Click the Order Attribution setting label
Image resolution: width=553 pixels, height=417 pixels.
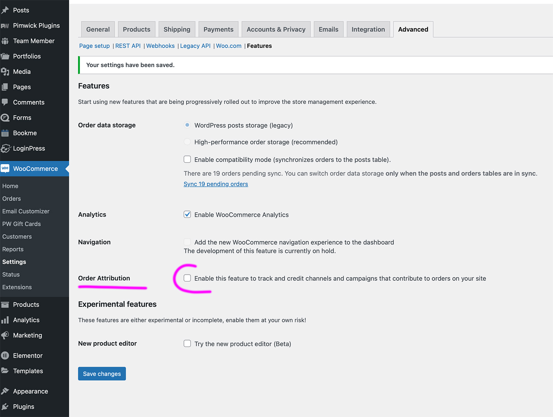click(x=104, y=278)
